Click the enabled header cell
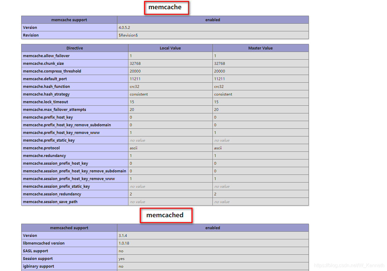 pos(212,20)
